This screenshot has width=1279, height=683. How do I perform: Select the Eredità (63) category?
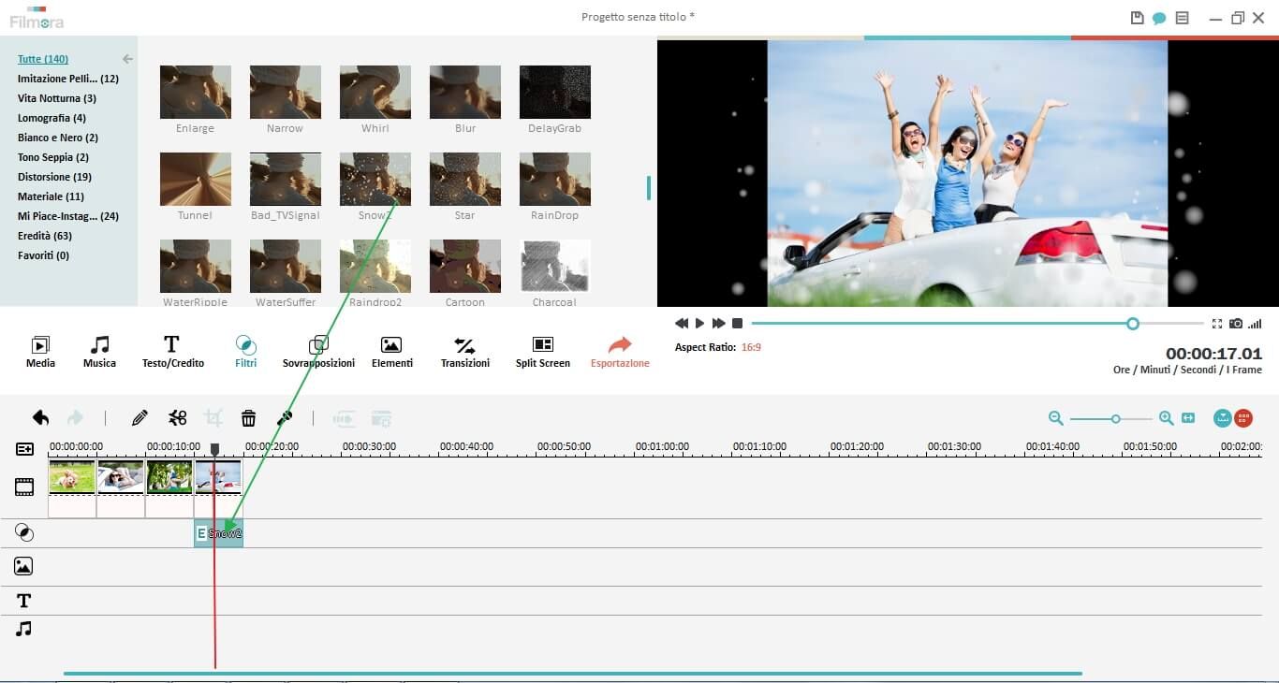coord(45,236)
